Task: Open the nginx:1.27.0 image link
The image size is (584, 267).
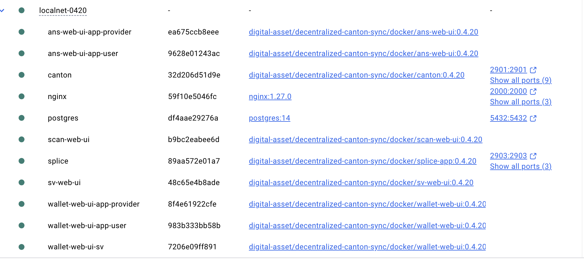Action: coord(270,97)
